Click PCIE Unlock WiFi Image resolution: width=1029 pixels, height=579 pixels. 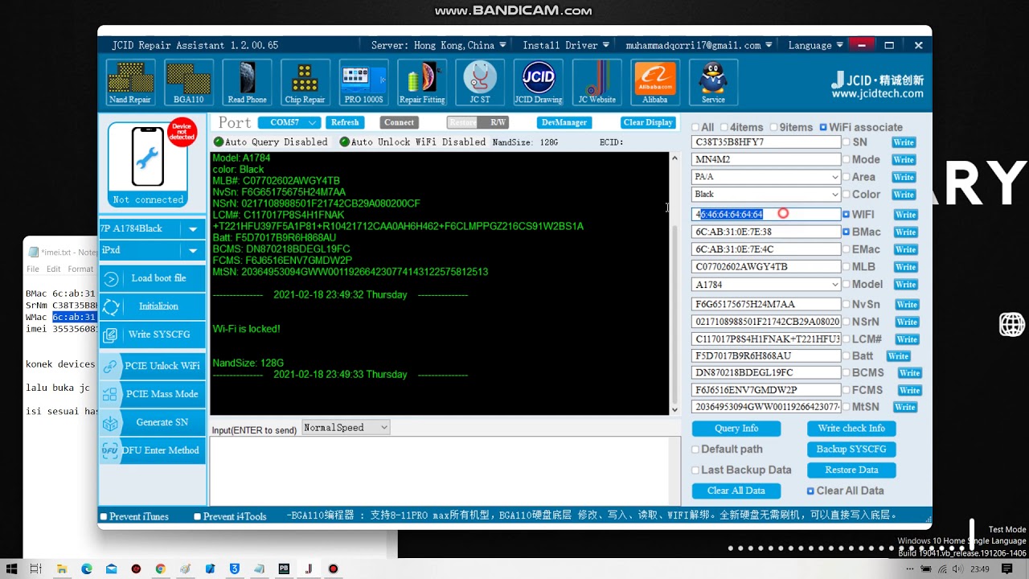coord(153,366)
